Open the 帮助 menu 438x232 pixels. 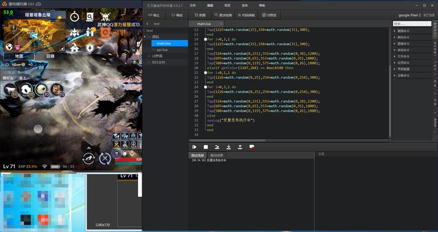[x=262, y=5]
